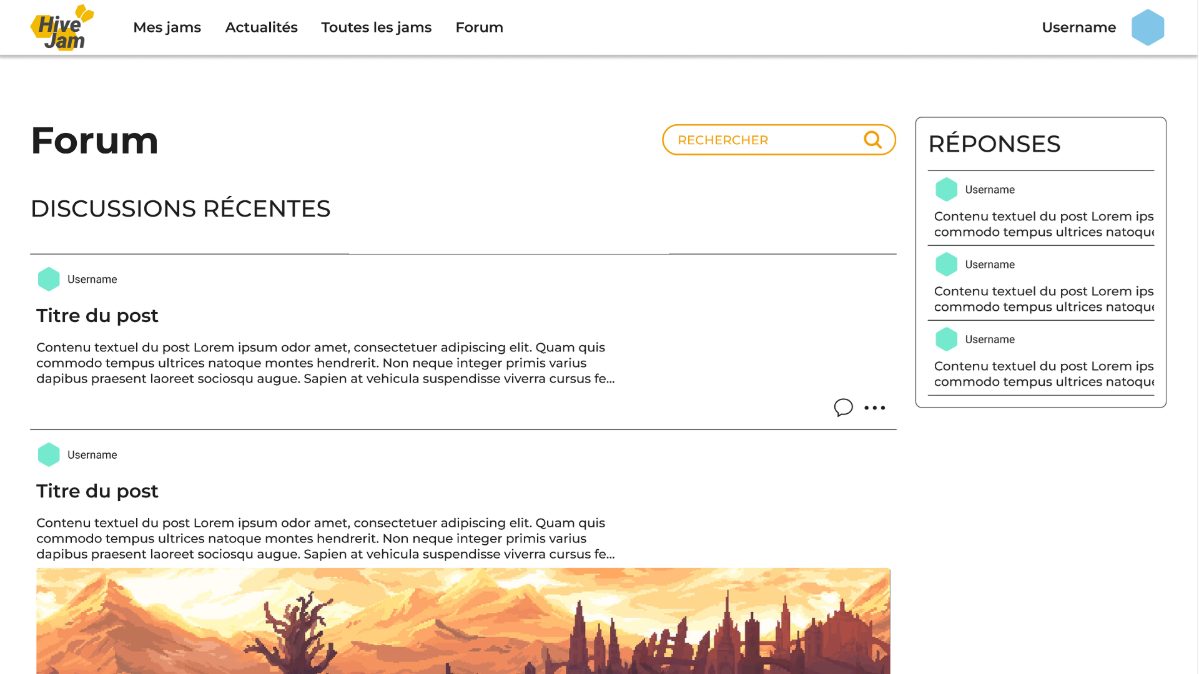Viewport: 1199px width, 674px height.
Task: Click your profile avatar in the top bar
Action: click(x=1148, y=27)
